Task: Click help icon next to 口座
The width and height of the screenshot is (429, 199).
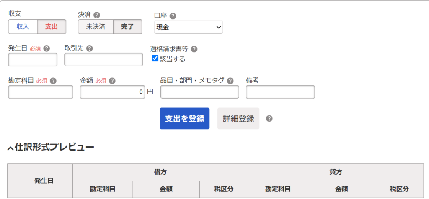Action: coord(173,16)
